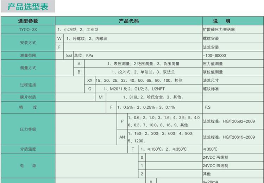264x183 pixels.
Task: Click the B code cell
Action: (x=79, y=72)
